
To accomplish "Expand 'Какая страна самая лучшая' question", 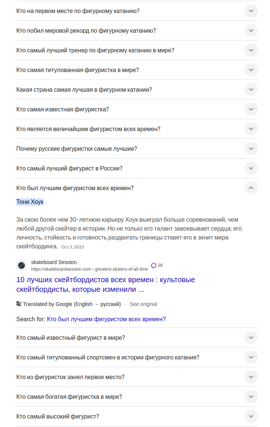I will tap(251, 89).
